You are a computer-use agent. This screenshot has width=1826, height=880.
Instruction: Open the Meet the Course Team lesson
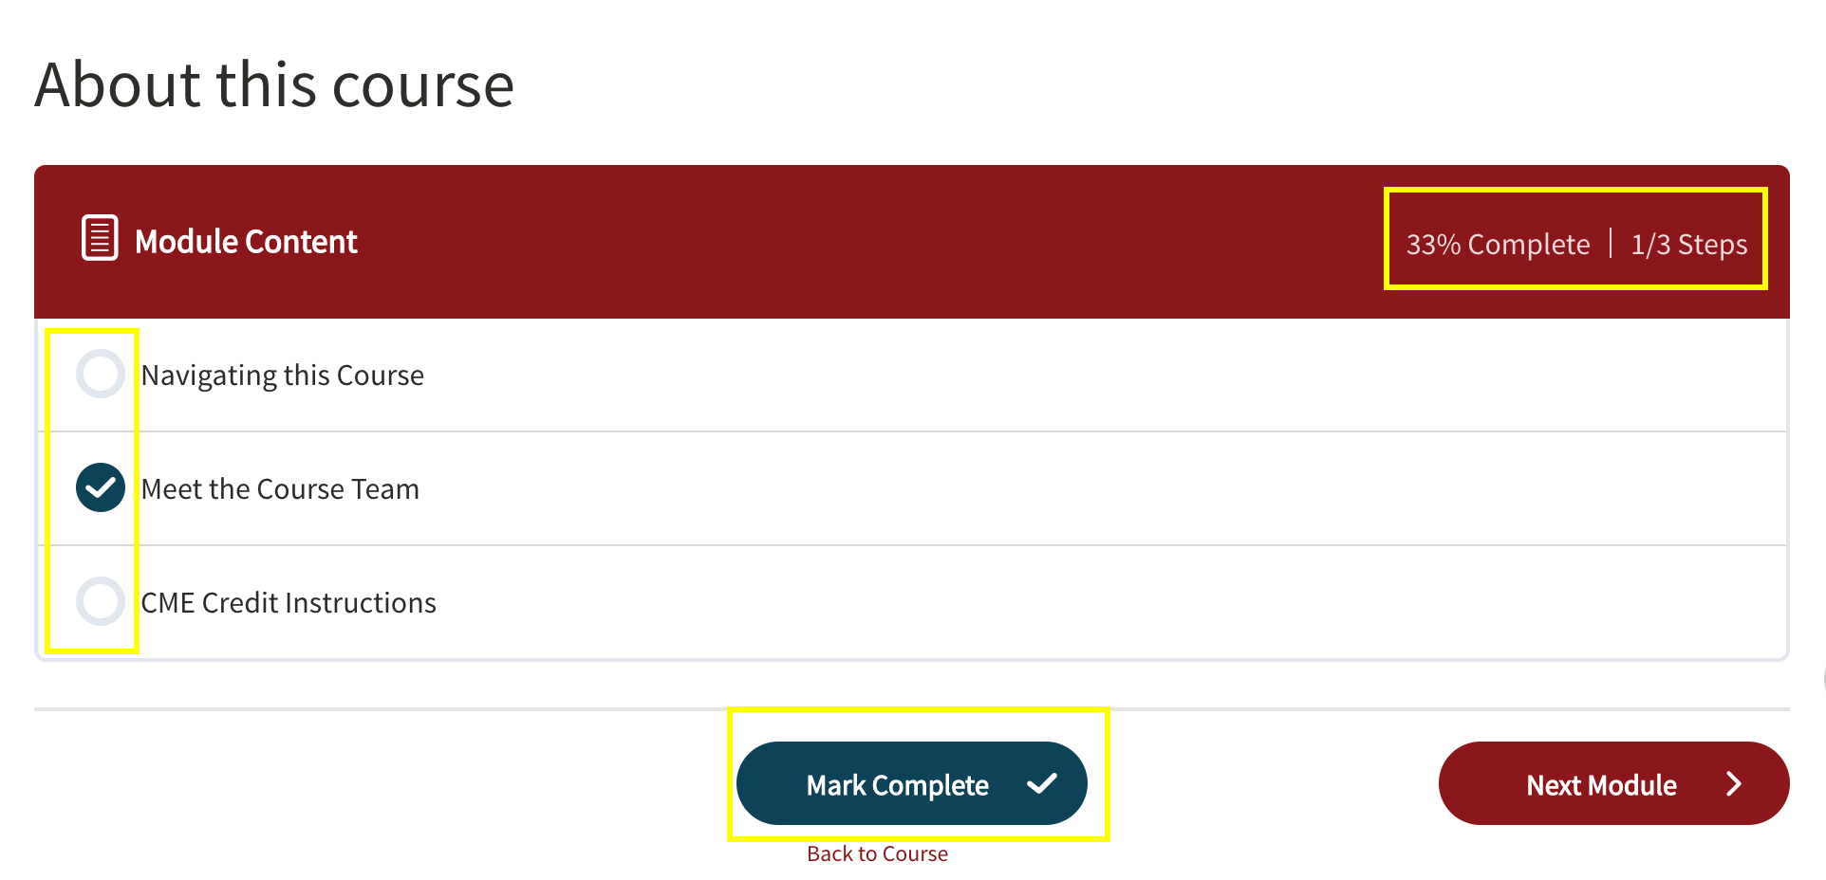[x=280, y=489]
